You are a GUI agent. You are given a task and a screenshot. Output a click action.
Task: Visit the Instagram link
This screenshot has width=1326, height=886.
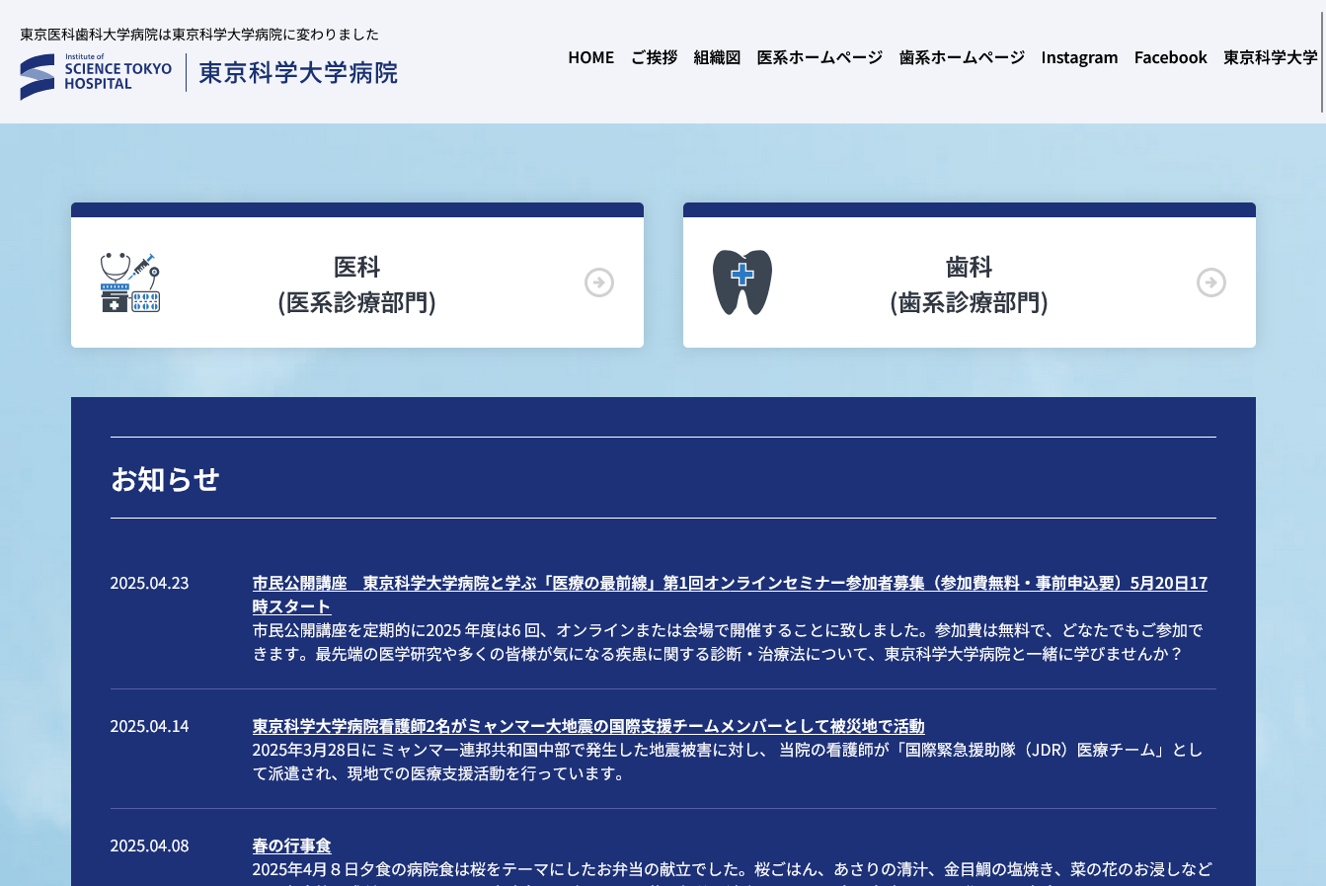click(x=1079, y=57)
